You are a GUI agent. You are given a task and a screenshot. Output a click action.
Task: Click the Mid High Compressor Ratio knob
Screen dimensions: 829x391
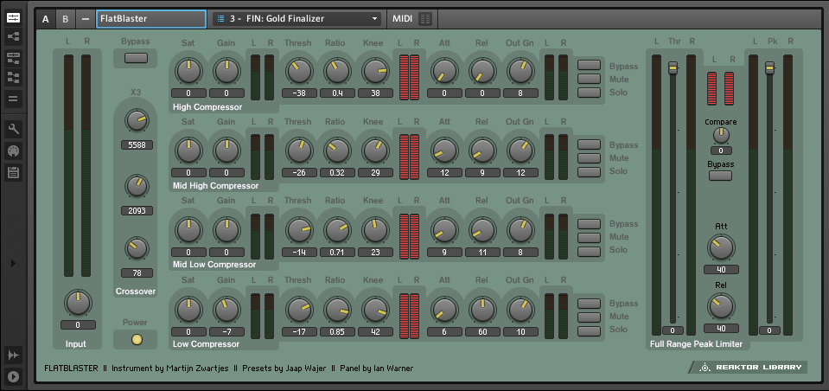point(337,151)
